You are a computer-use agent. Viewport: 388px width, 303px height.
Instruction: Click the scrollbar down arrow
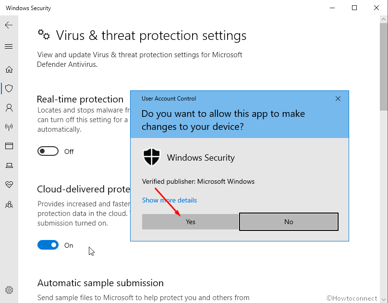tap(384, 300)
